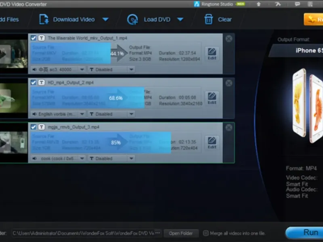Click the output folder path field
The height and width of the screenshot is (242, 323).
[83, 233]
